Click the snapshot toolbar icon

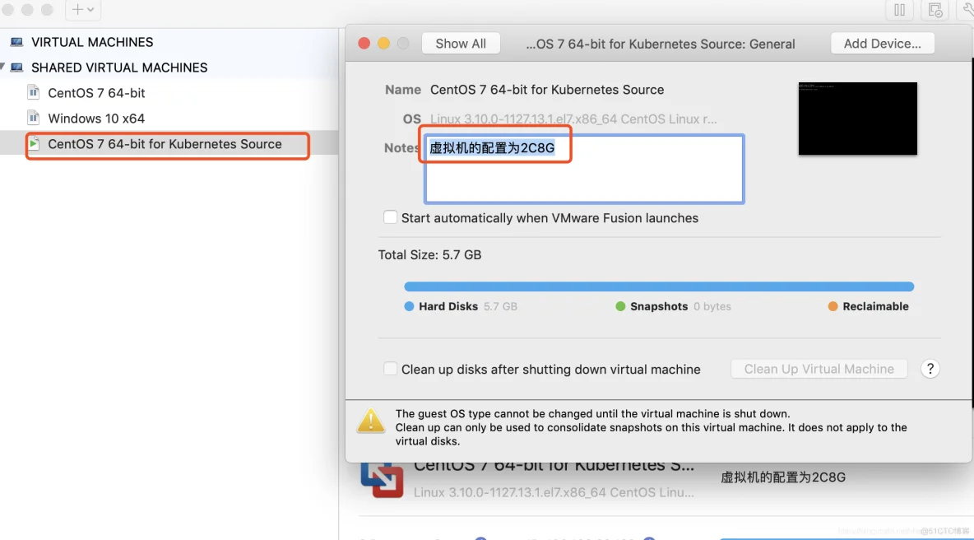935,10
